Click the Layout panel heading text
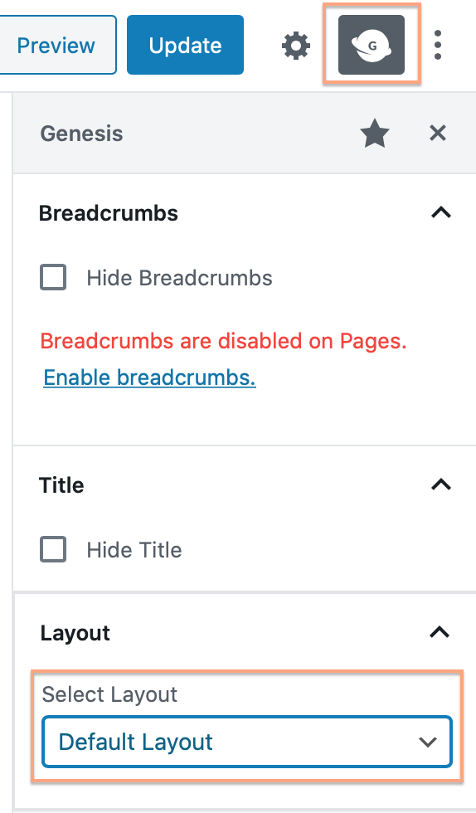This screenshot has height=813, width=476. point(75,633)
